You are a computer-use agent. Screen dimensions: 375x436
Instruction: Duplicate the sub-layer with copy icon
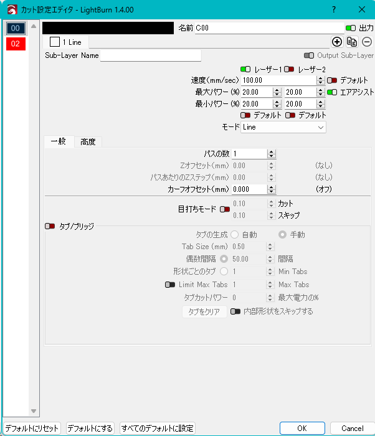point(352,42)
